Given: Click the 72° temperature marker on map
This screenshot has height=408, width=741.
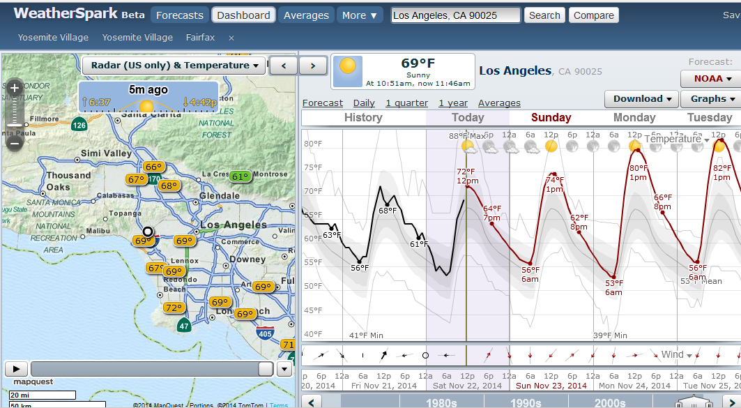Looking at the screenshot, I should (x=174, y=308).
